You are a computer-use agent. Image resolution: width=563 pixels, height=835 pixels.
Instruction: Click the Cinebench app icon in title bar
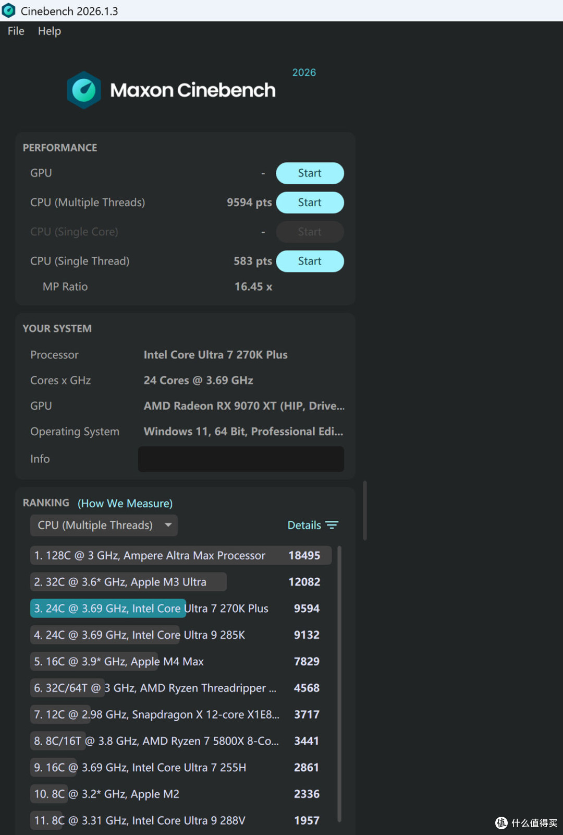(x=9, y=10)
